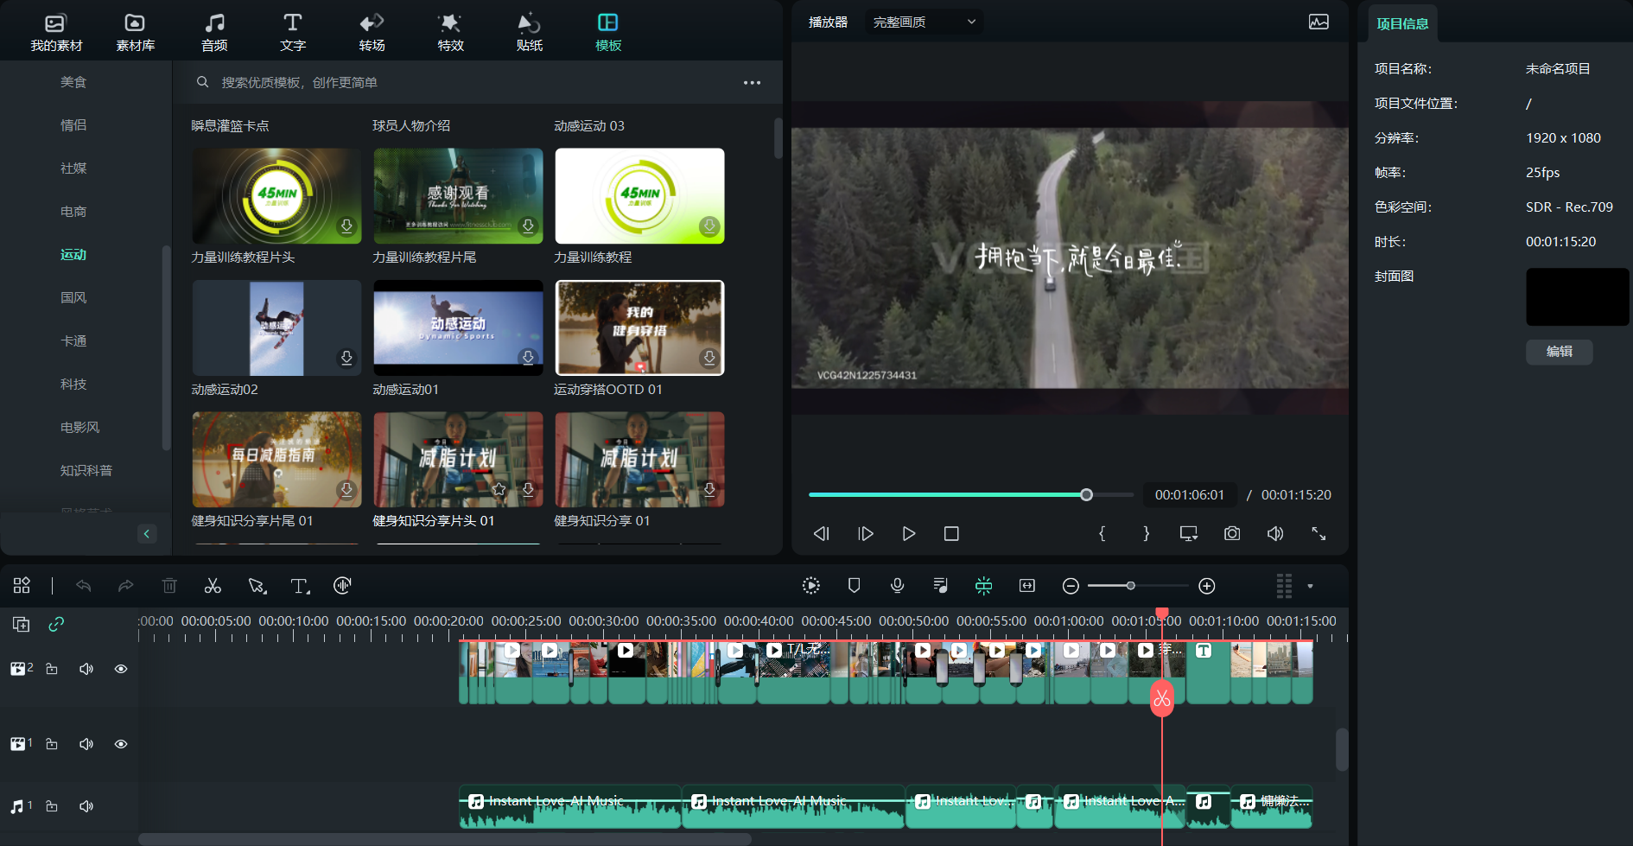Open the 完整画质 quality dropdown
1633x846 pixels.
coord(924,22)
